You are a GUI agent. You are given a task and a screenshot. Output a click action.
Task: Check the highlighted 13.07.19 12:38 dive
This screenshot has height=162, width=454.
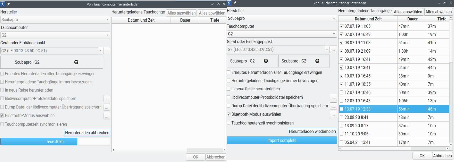(341, 109)
